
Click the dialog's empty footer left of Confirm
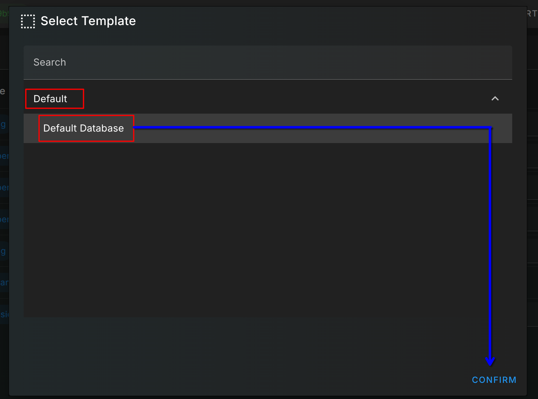(251, 379)
